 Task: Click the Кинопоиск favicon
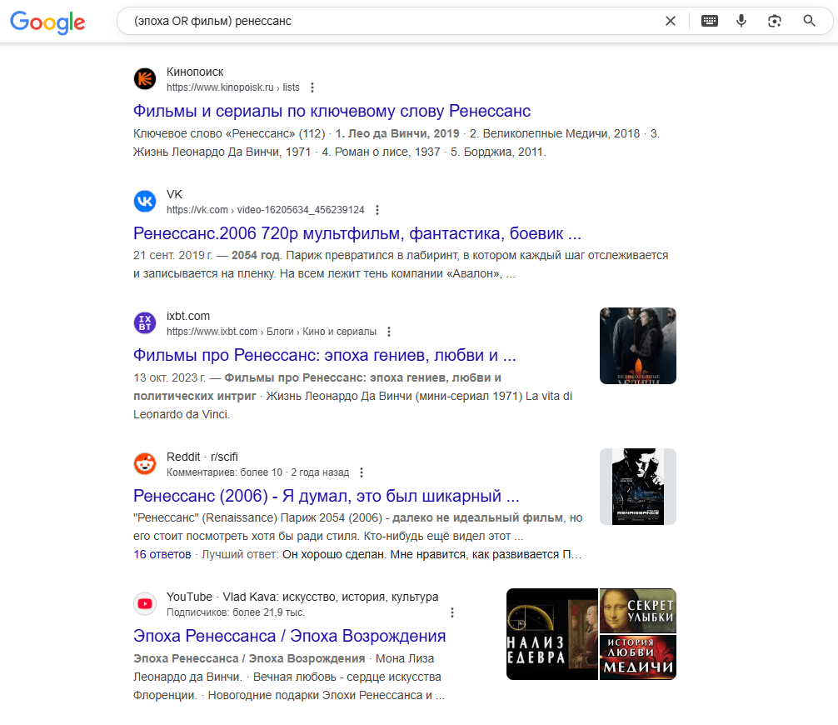[x=145, y=79]
